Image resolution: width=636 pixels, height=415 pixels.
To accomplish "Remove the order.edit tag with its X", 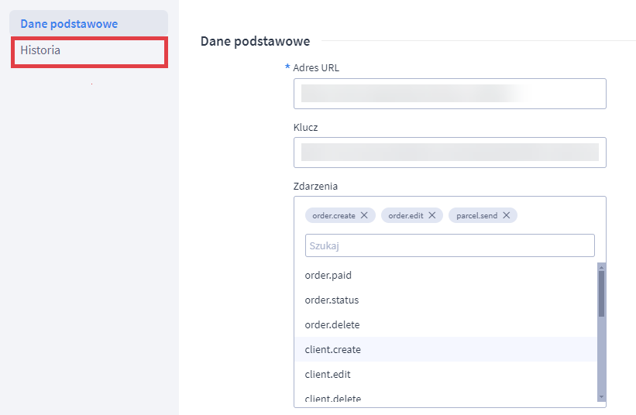I will pyautogui.click(x=432, y=215).
